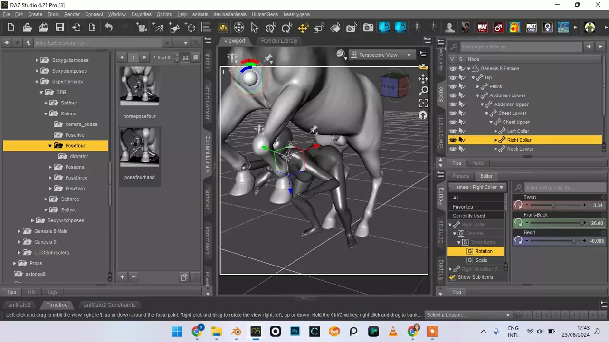The height and width of the screenshot is (342, 609).
Task: Click the viewport frame selection icon
Action: (423, 103)
